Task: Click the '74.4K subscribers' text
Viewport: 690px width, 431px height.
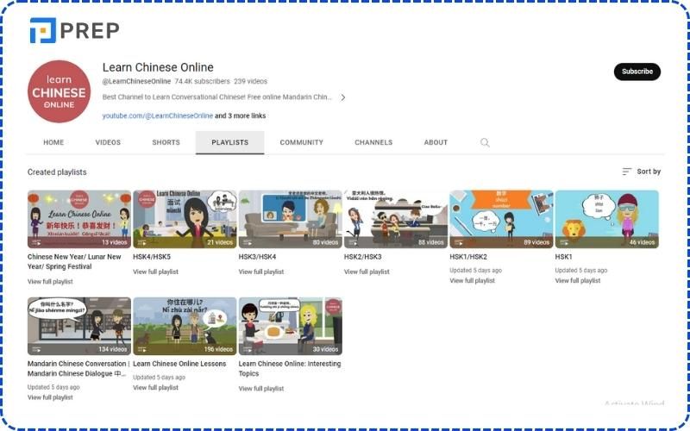Action: coord(202,81)
